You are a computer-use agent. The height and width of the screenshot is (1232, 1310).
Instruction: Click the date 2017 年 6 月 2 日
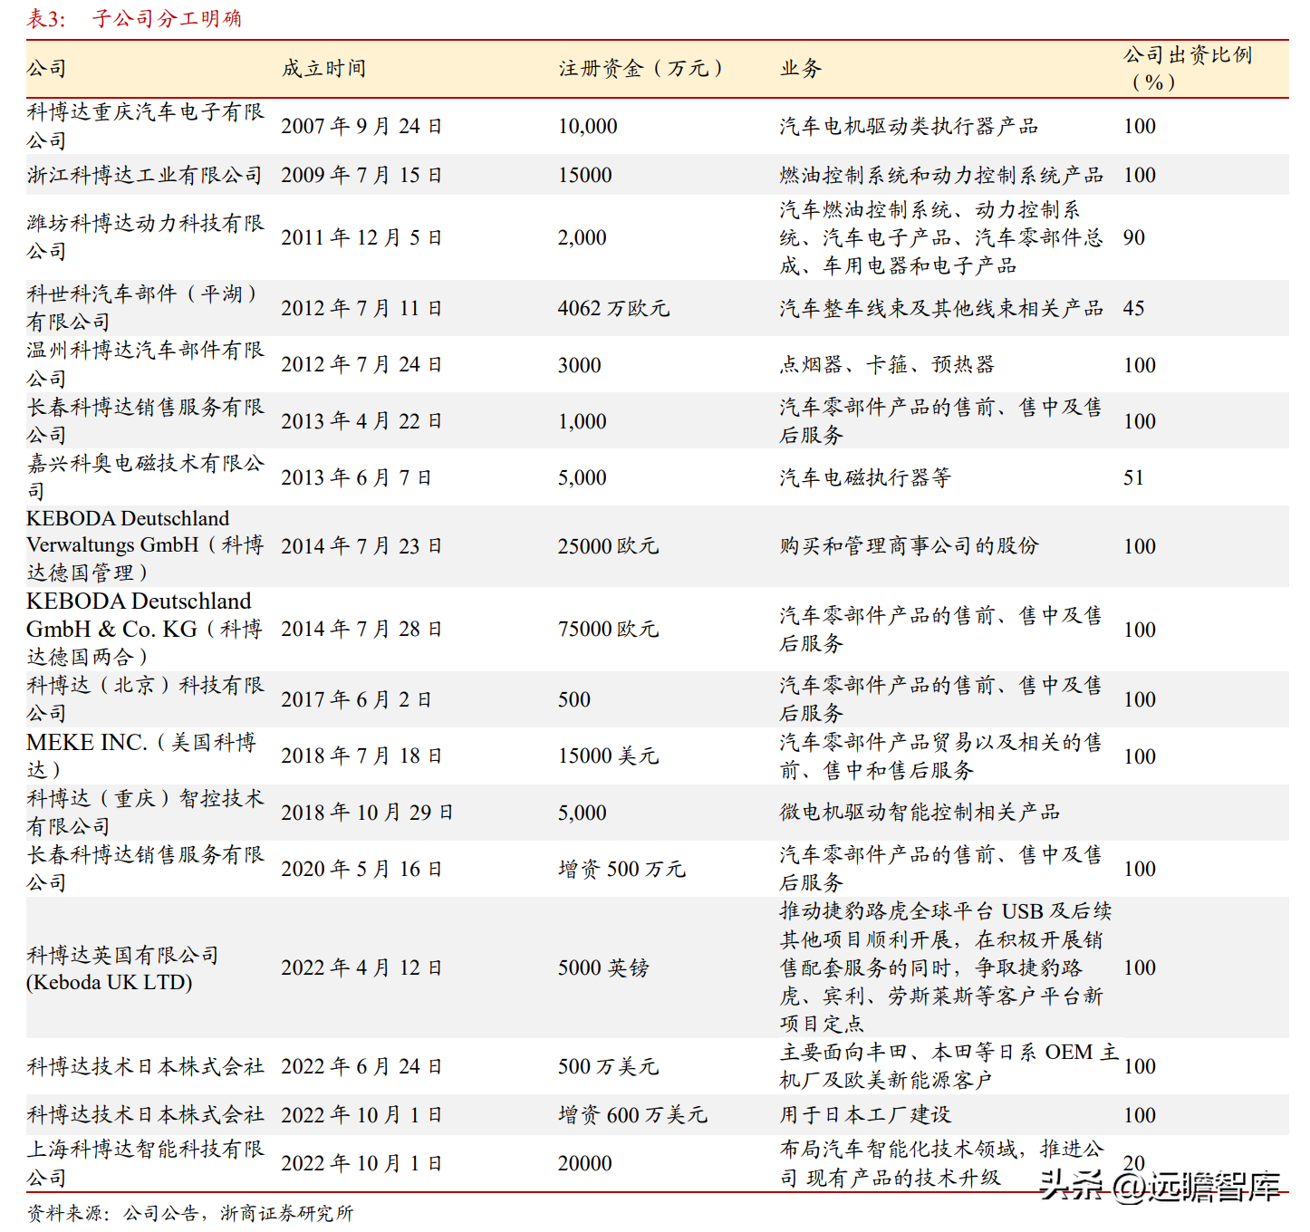point(356,699)
